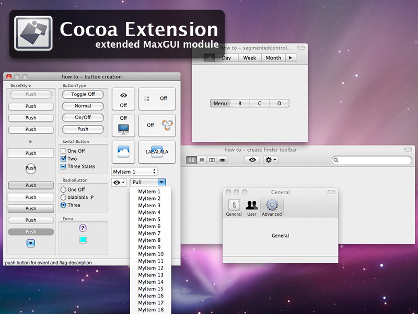Viewport: 418px width, 314px height.
Task: Click the next arrow in segmented control
Action: 291,58
